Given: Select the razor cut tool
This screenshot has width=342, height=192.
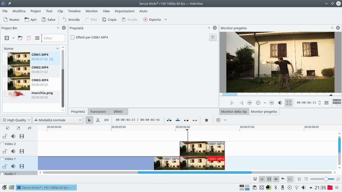Looking at the screenshot, I should coord(98,120).
